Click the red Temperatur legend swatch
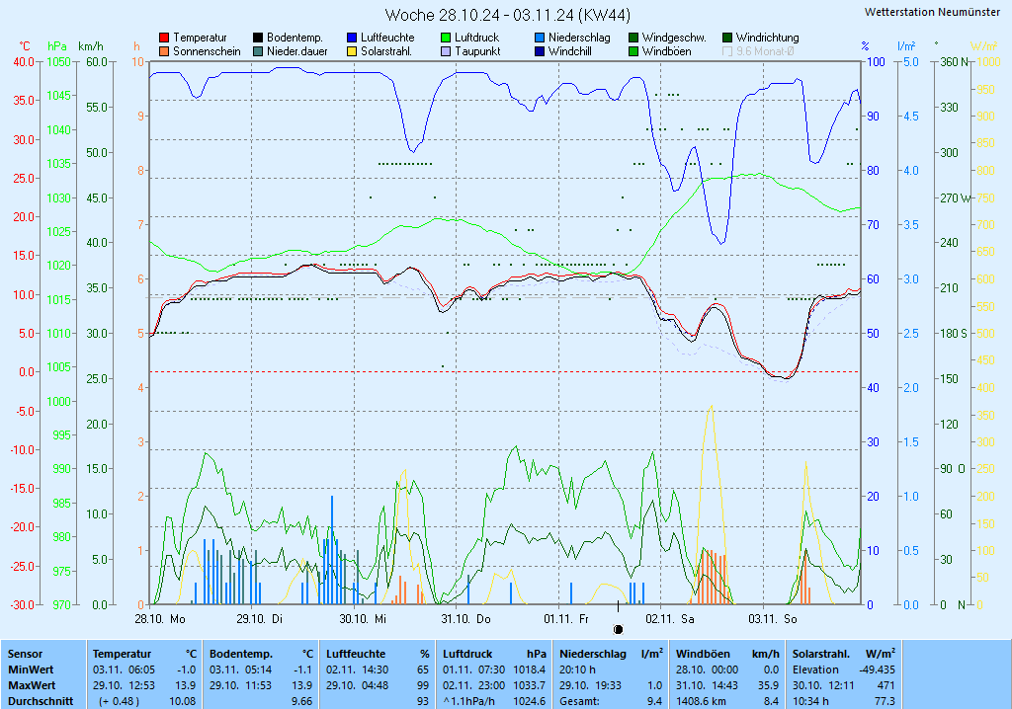This screenshot has height=709, width=1012. (164, 38)
